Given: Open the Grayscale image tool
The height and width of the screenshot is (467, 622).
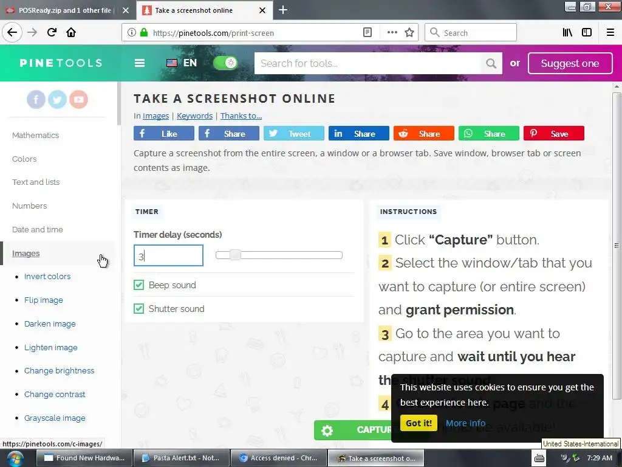Looking at the screenshot, I should pyautogui.click(x=54, y=418).
